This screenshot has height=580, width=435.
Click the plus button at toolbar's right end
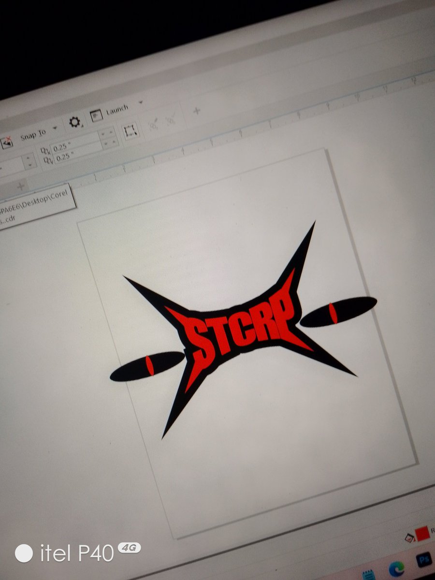coord(196,111)
